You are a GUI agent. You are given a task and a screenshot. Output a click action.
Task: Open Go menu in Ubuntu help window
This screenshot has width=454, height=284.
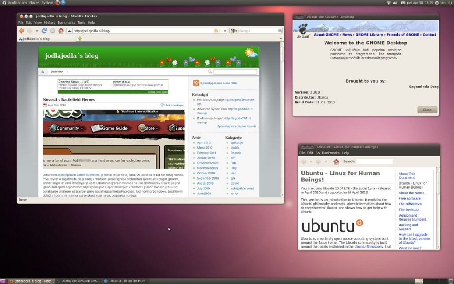(317, 153)
